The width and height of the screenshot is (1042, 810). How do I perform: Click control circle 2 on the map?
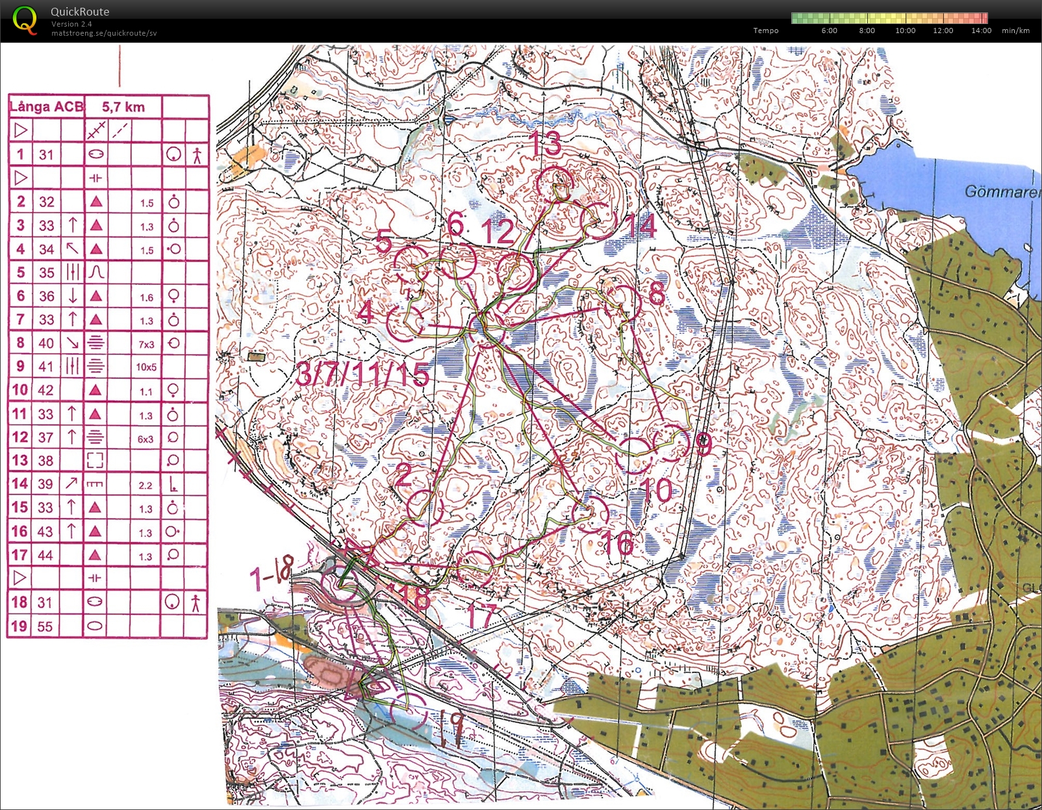pyautogui.click(x=426, y=508)
